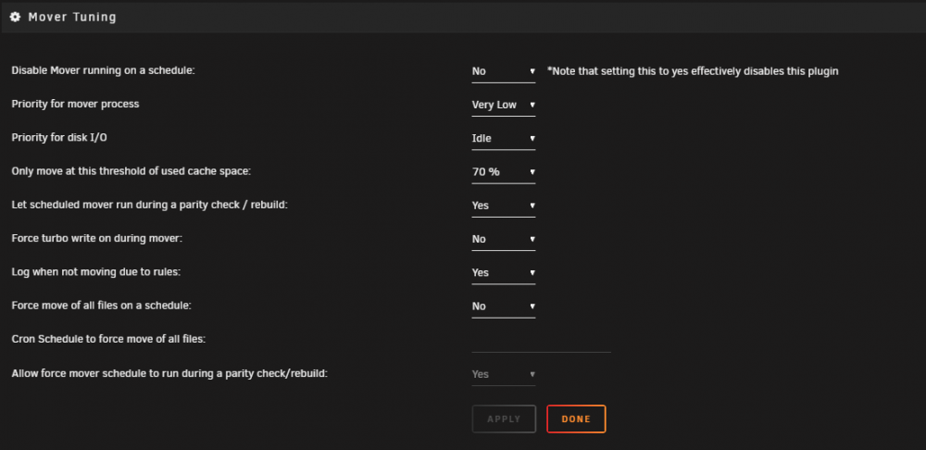Click the 'Only move at this threshold' label

pos(131,171)
